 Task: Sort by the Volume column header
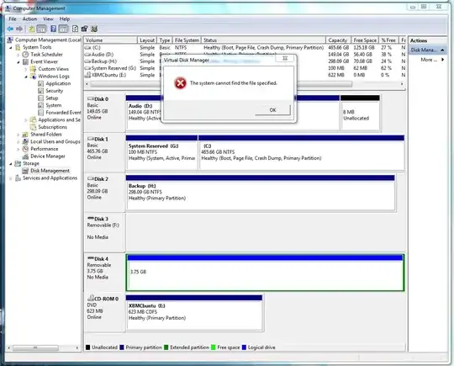point(110,40)
